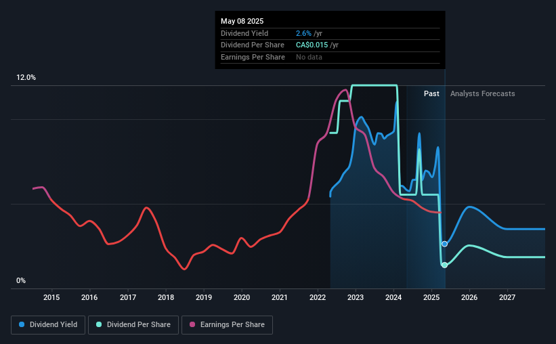Toggle the Earnings Per Share legend button
Screen dimensions: 556x344
tap(227, 325)
